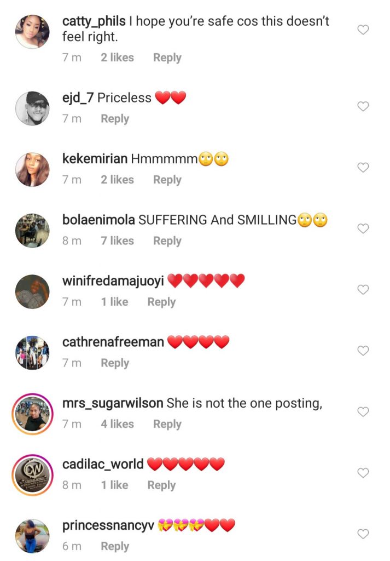
Task: View the 7 likes on bolaenimola's comment
Action: coord(117,241)
